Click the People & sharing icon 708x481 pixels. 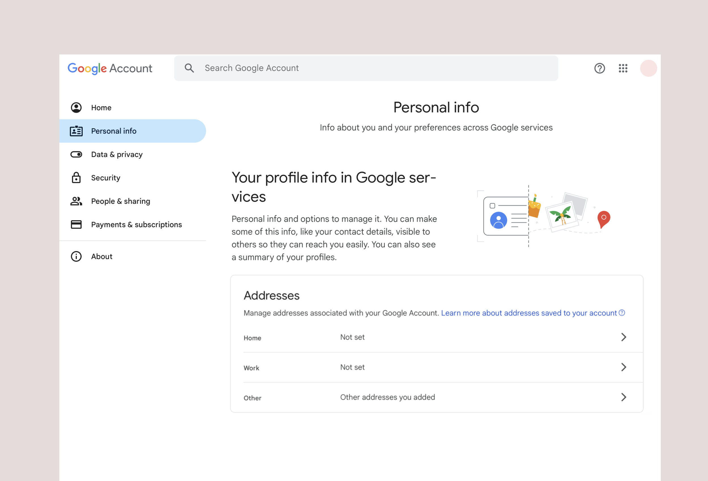tap(76, 201)
